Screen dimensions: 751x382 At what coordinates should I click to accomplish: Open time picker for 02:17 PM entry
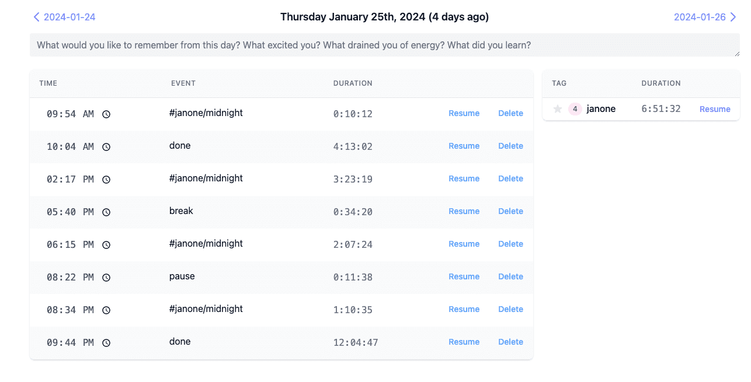pyautogui.click(x=106, y=180)
